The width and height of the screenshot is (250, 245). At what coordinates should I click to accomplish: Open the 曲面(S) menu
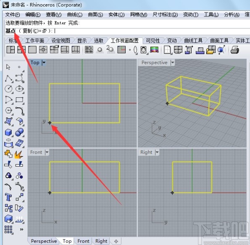(95, 15)
